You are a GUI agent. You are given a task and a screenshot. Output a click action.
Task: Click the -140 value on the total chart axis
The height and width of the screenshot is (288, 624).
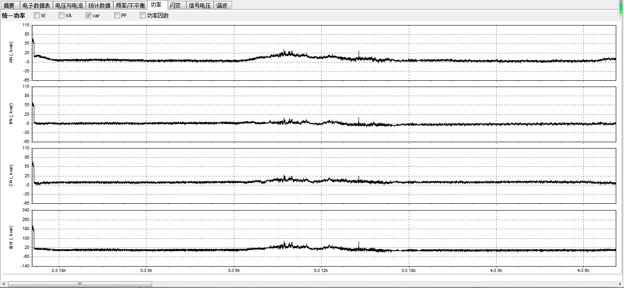pyautogui.click(x=26, y=266)
